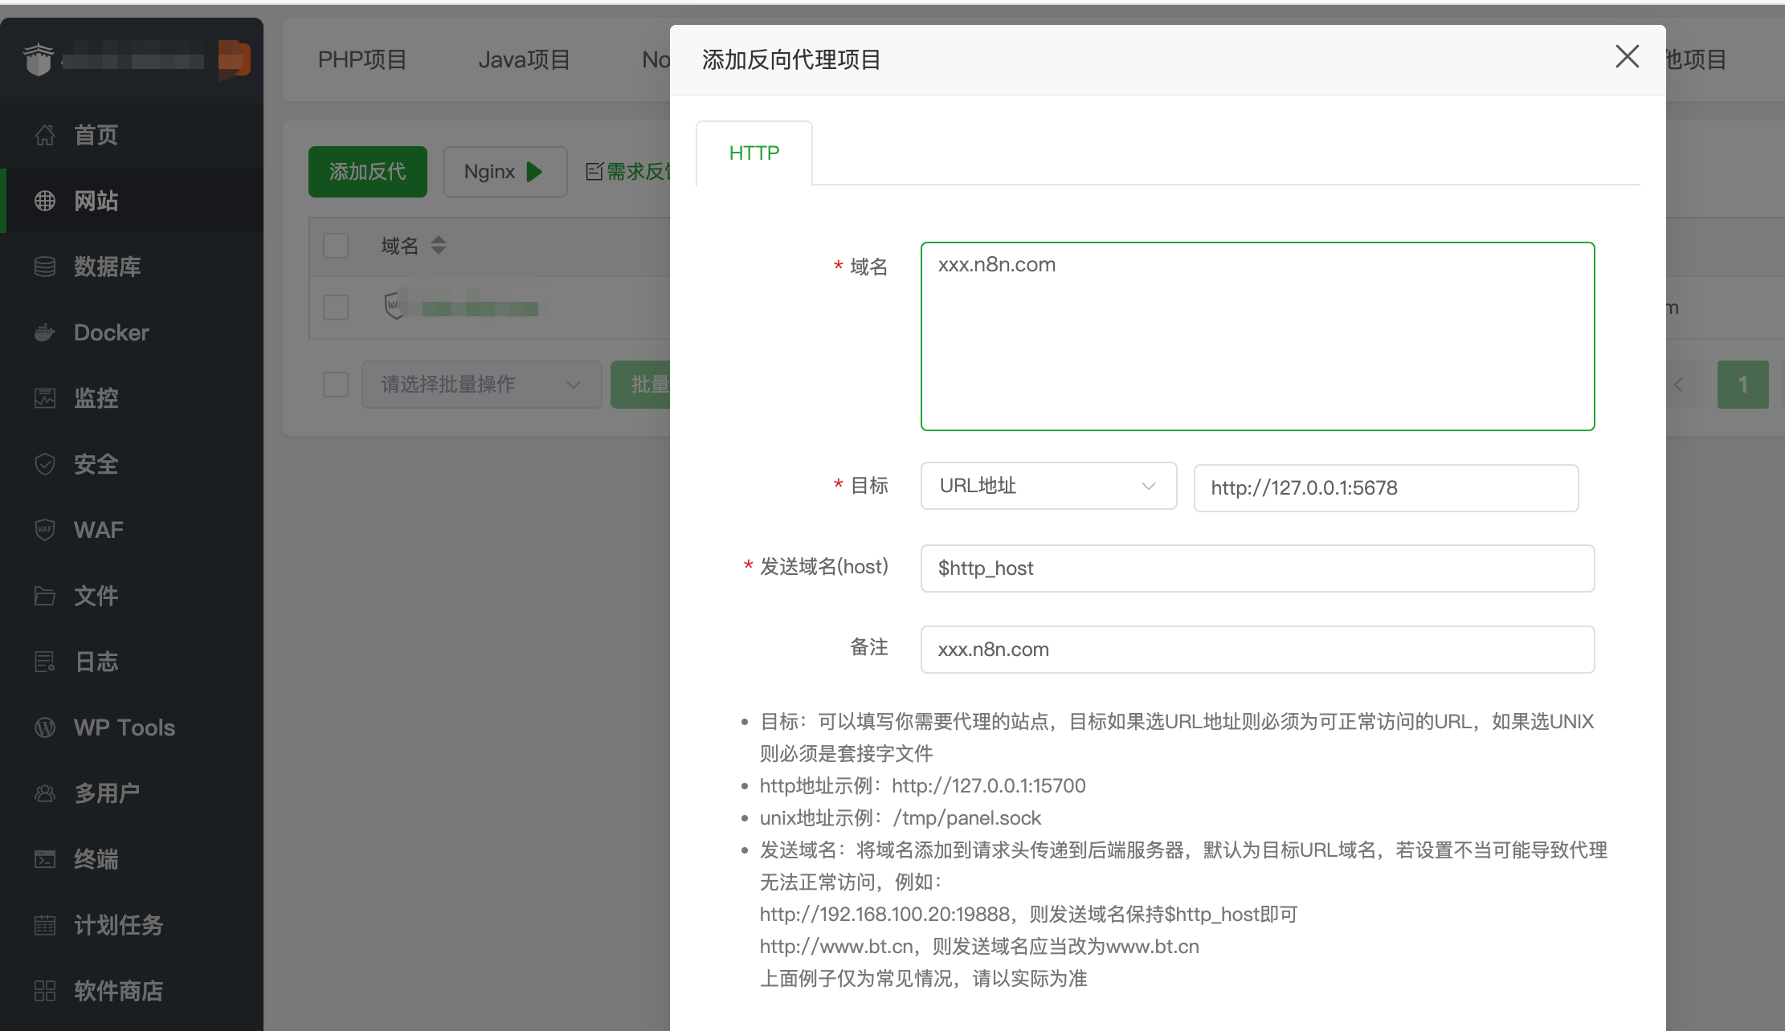Image resolution: width=1785 pixels, height=1031 pixels.
Task: Click the WordPress icon beside WP Tools
Action: tap(45, 727)
